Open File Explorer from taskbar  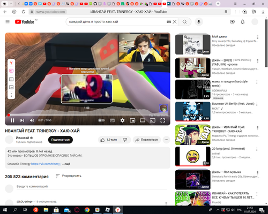point(46,210)
